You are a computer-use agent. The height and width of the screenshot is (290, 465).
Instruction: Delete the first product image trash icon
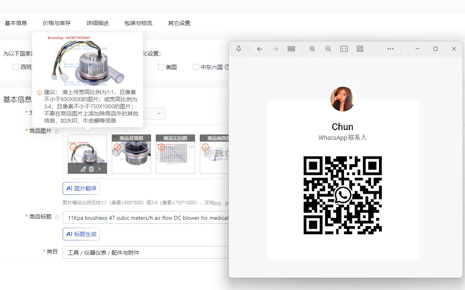[91, 169]
